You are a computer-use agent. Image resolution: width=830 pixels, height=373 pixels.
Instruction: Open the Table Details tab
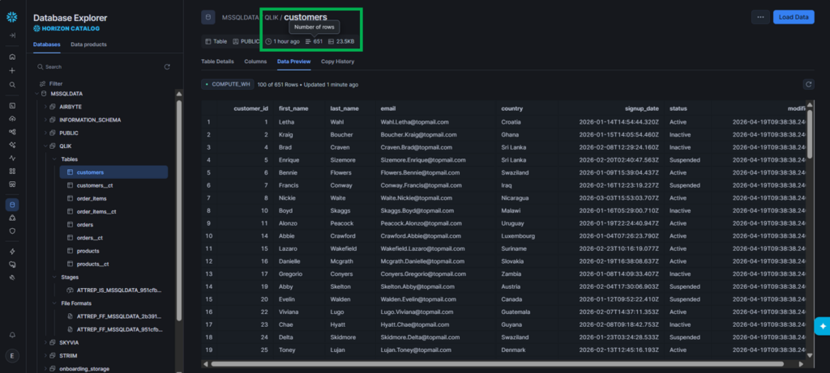point(217,61)
